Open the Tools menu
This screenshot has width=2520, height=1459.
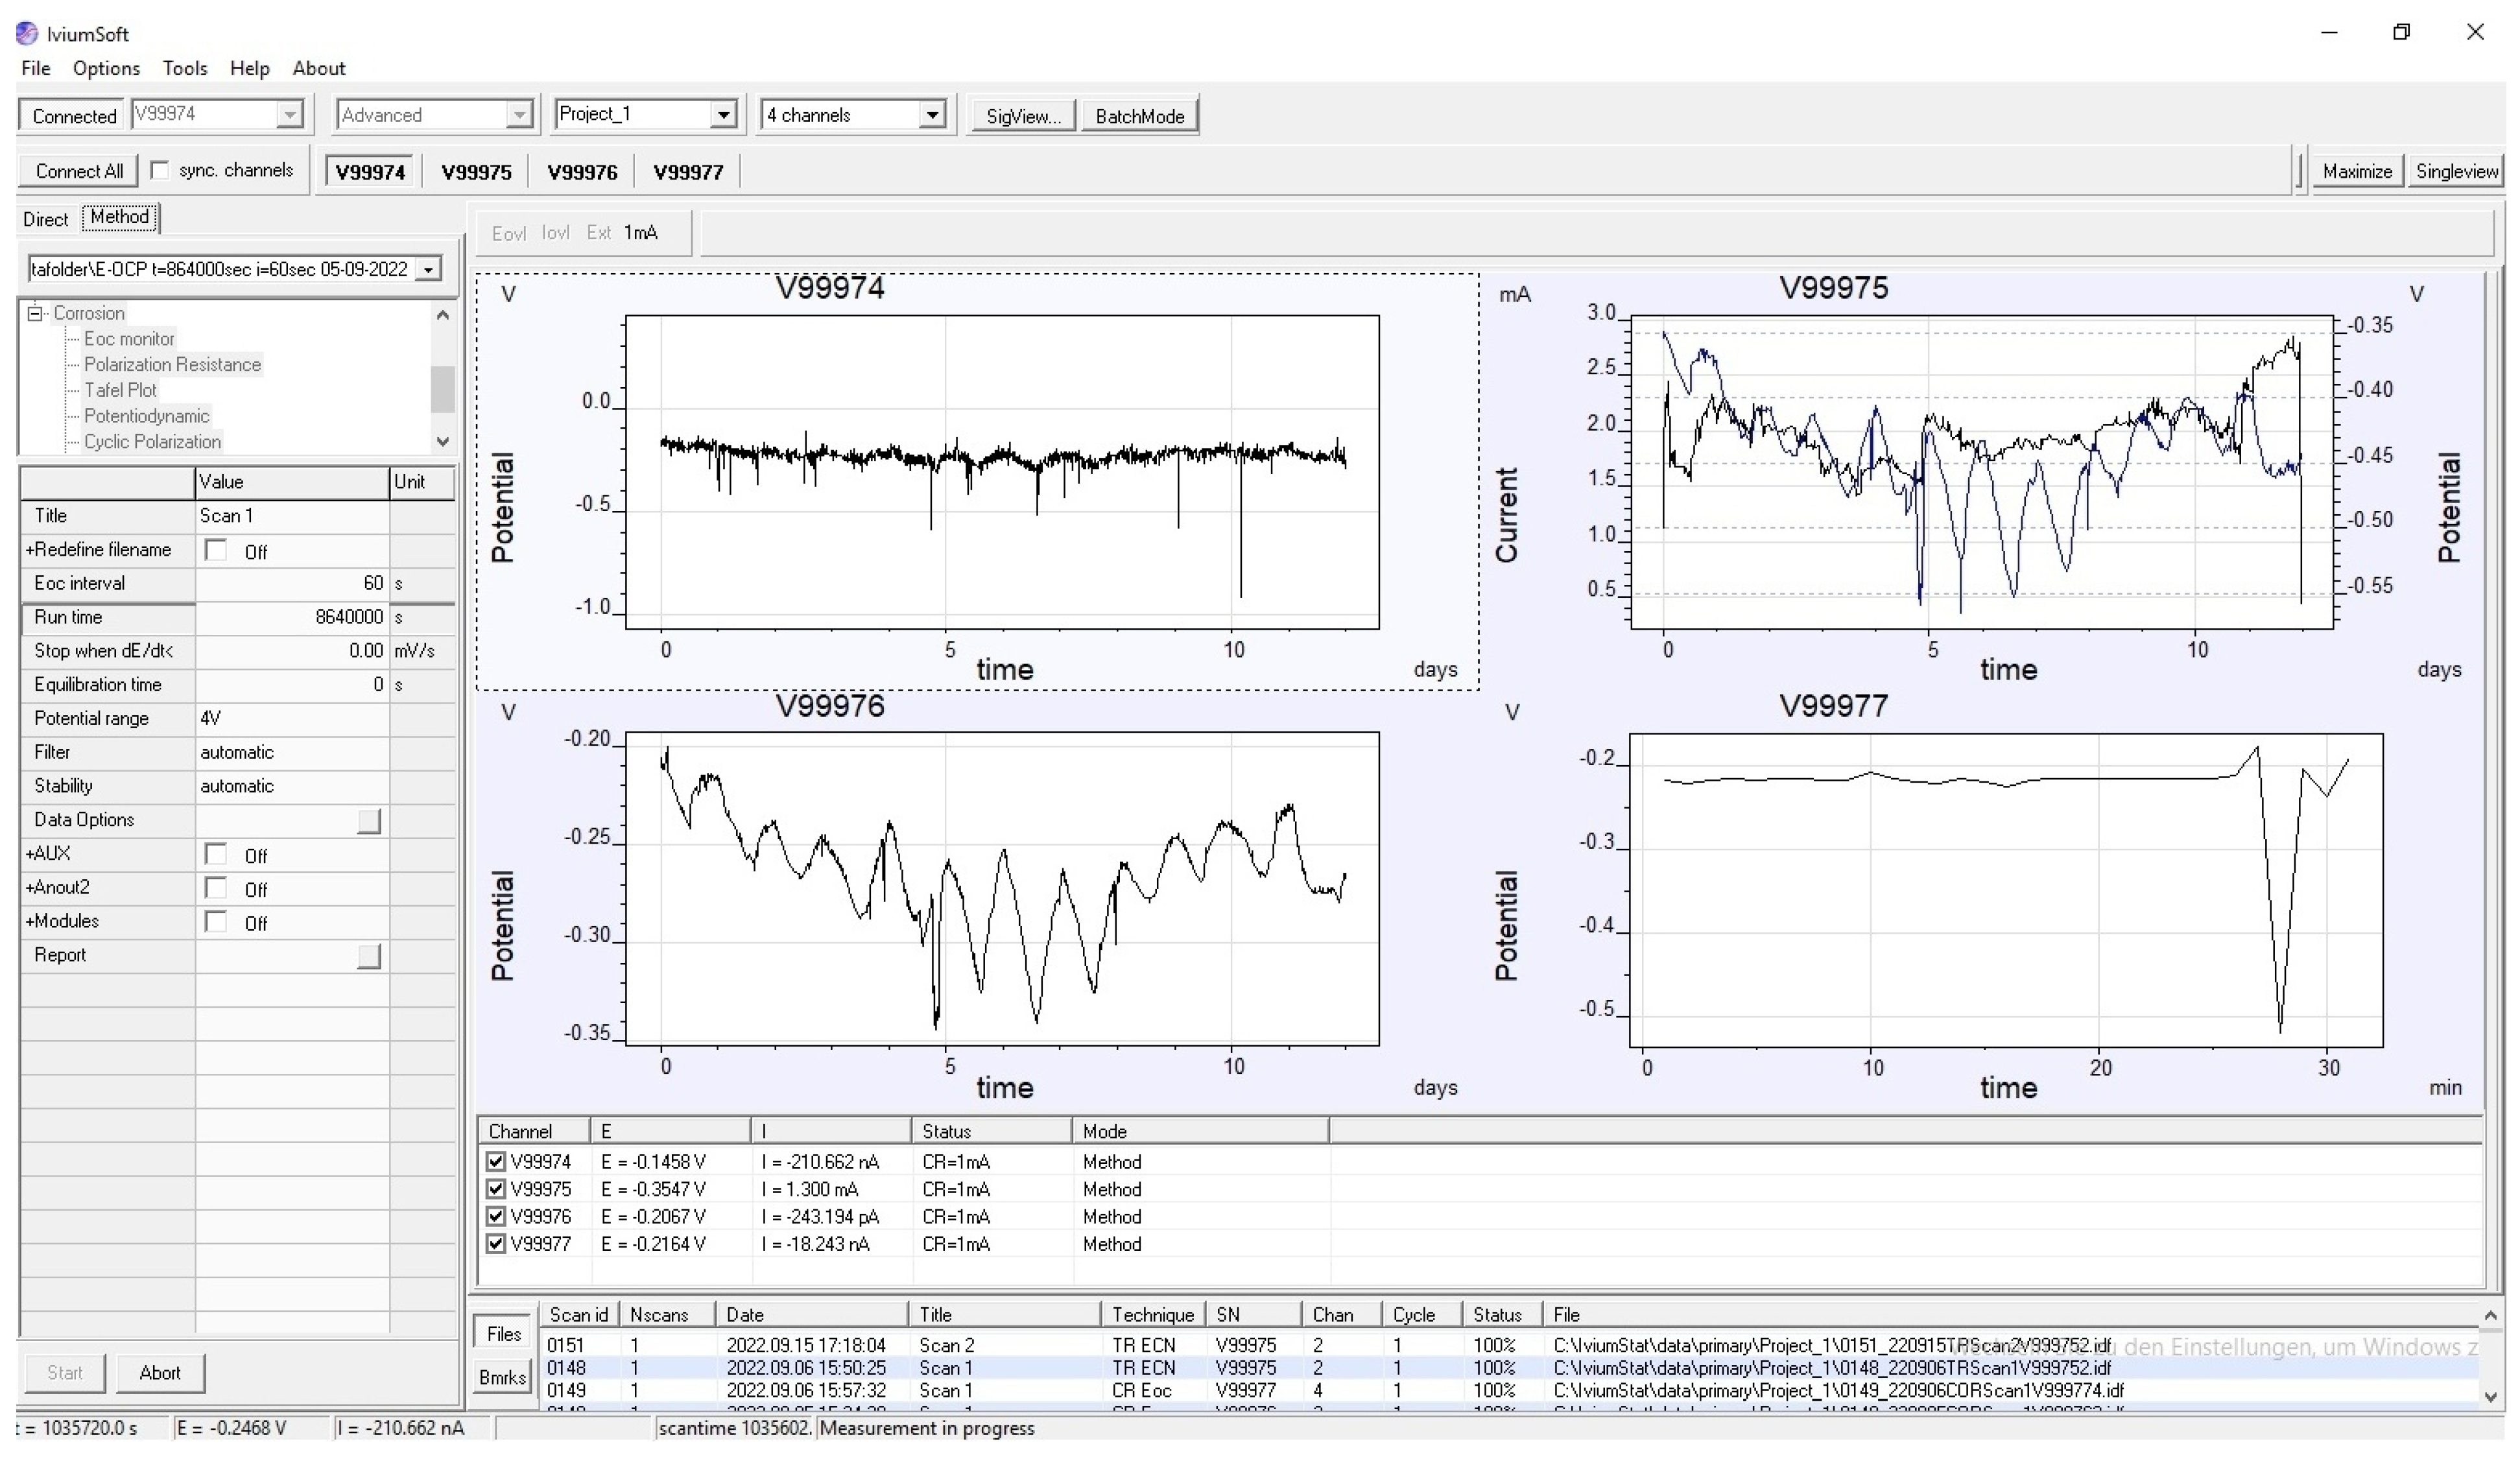[x=185, y=68]
